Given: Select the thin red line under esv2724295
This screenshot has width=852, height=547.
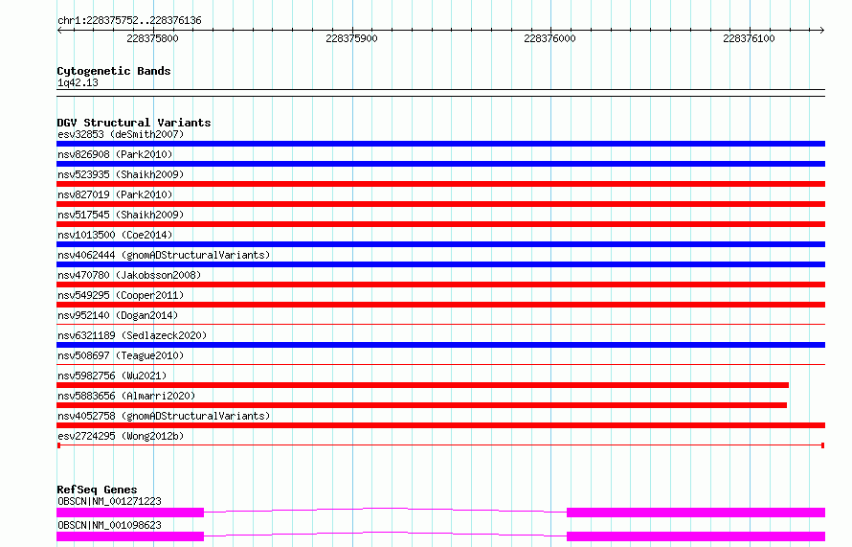Looking at the screenshot, I should coord(440,445).
